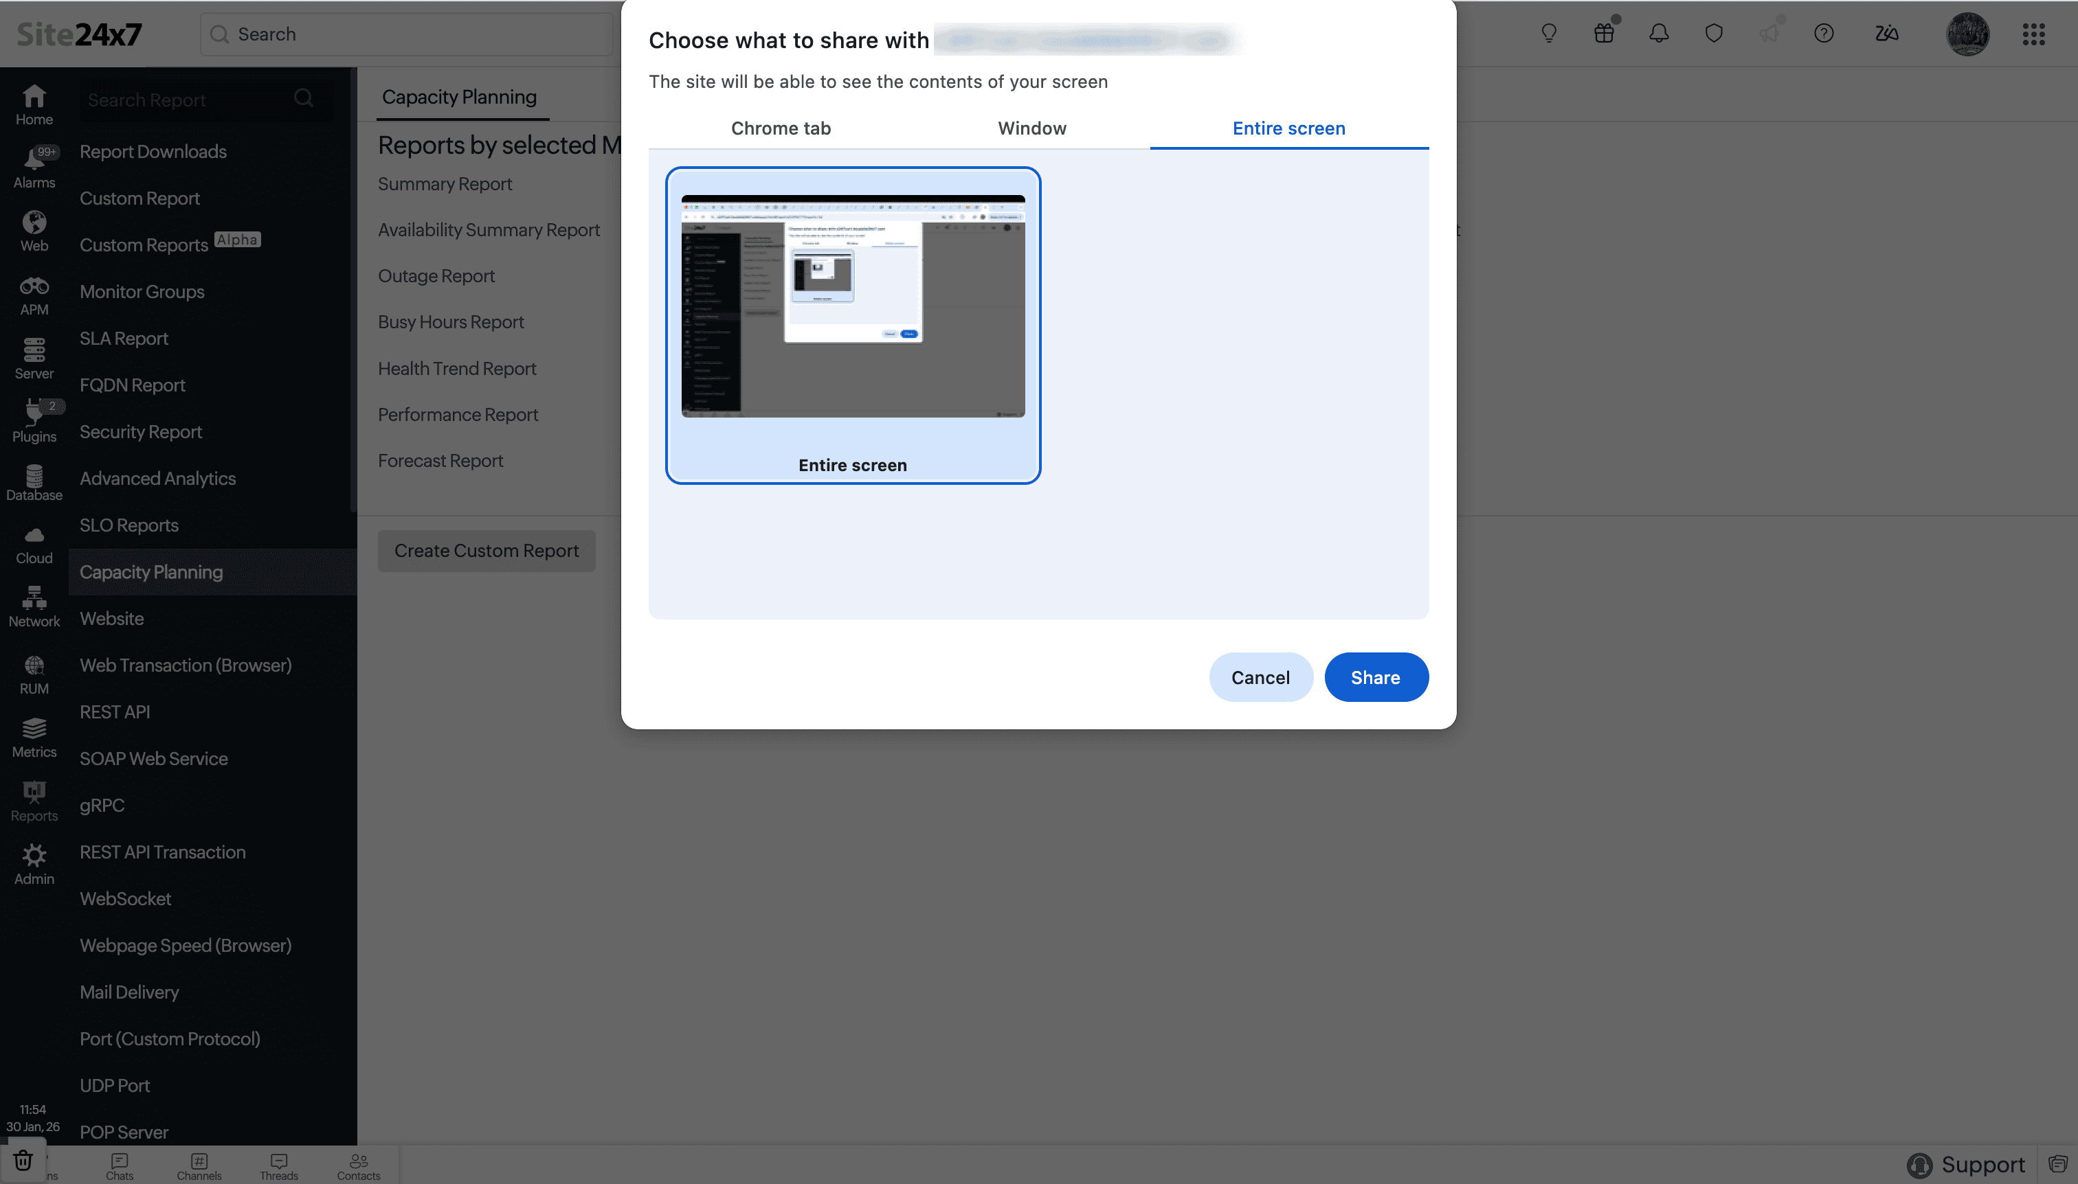Click the notification bell icon
The image size is (2078, 1184).
coord(1658,34)
